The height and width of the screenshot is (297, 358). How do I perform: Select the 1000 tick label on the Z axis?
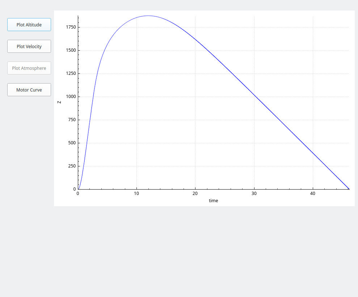coord(71,97)
